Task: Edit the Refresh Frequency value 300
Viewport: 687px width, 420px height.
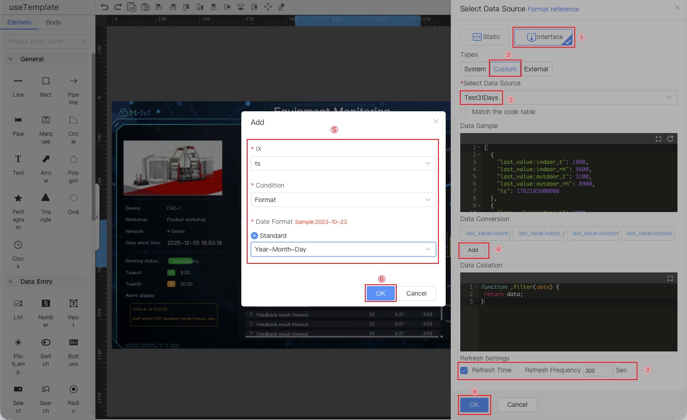Action: pos(598,371)
